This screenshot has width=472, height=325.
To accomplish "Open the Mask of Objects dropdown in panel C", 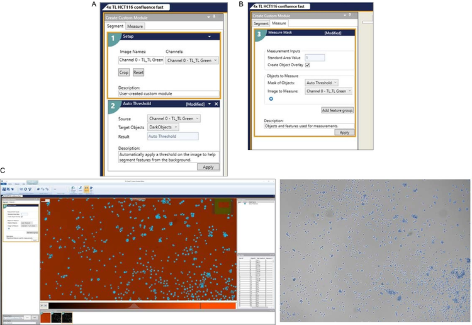I will [26, 223].
